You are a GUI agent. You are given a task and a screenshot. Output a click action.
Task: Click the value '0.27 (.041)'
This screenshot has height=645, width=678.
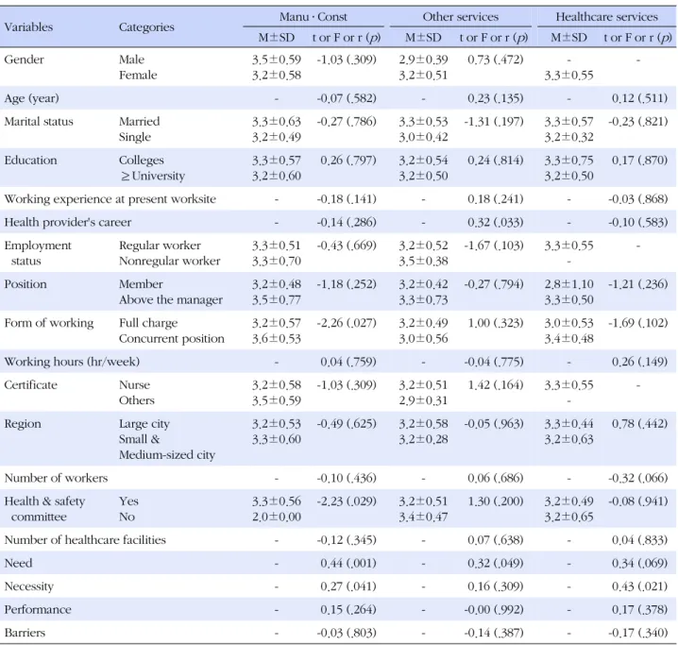tap(348, 586)
